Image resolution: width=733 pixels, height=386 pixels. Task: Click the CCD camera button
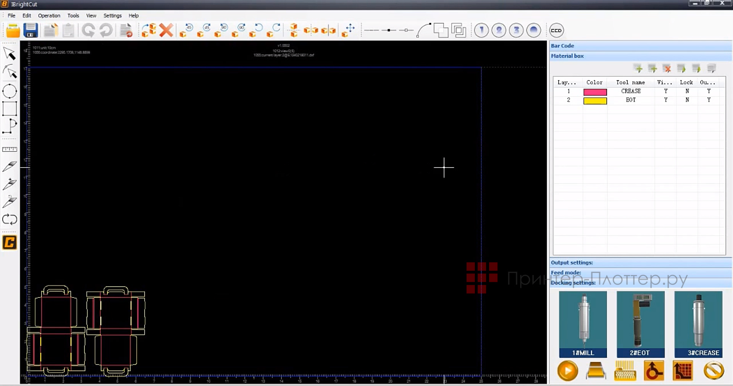click(x=557, y=30)
